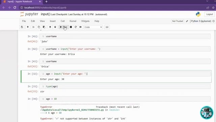Close the input() Jupyter Notebook tab

point(40,1)
